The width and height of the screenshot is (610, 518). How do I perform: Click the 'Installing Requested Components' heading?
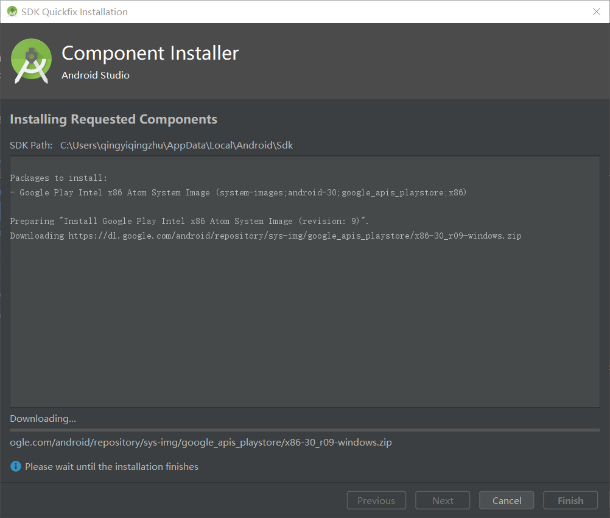(114, 119)
